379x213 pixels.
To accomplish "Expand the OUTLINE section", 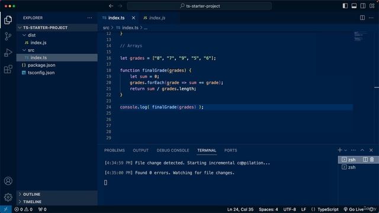I will pyautogui.click(x=57, y=194).
